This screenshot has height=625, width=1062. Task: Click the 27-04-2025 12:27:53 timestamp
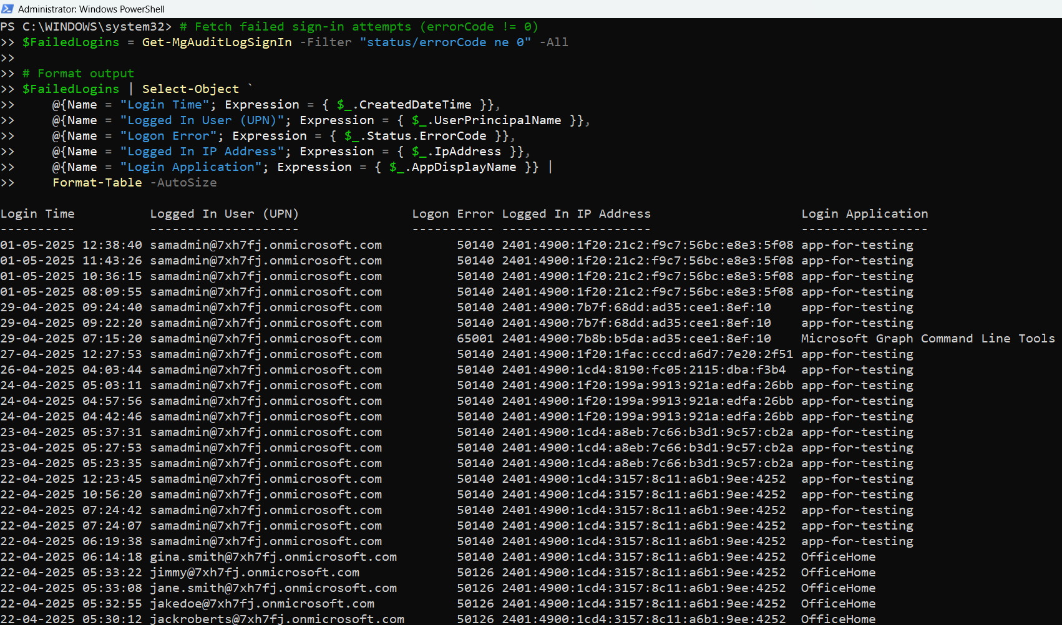click(x=71, y=354)
